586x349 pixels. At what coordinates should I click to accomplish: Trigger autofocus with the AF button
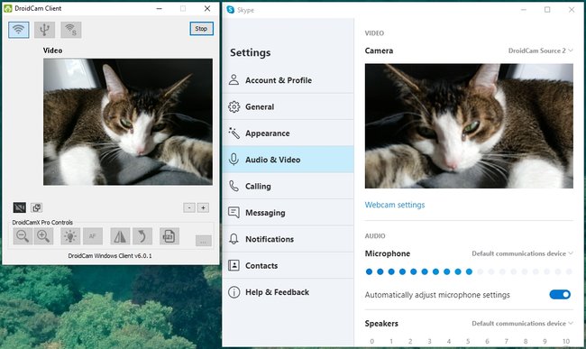93,236
